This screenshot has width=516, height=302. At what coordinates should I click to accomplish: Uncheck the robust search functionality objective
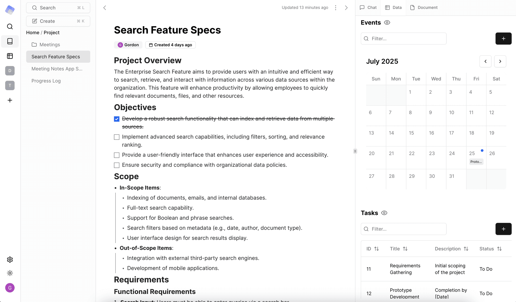pos(117,119)
